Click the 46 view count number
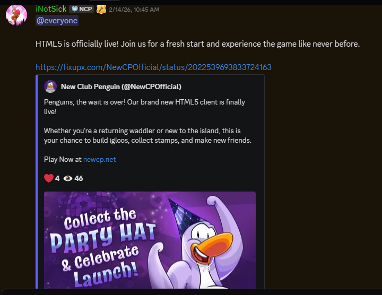 [x=79, y=179]
